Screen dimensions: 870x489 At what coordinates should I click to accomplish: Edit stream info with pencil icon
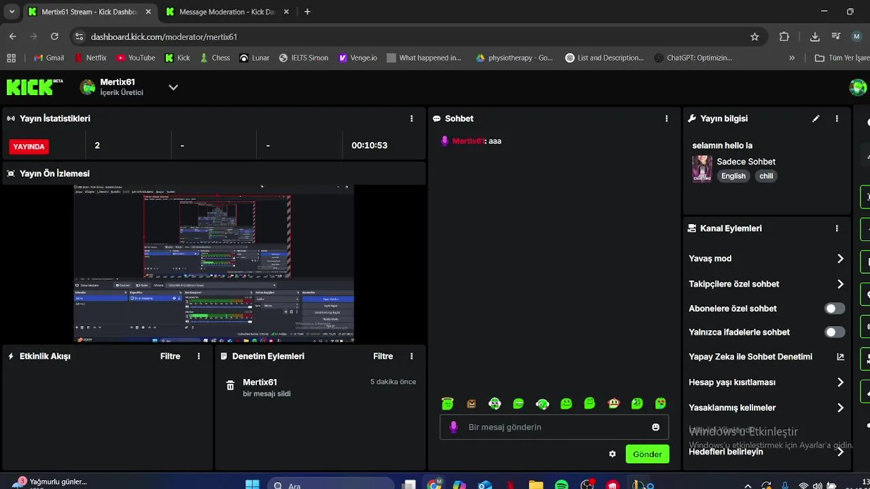tap(816, 118)
